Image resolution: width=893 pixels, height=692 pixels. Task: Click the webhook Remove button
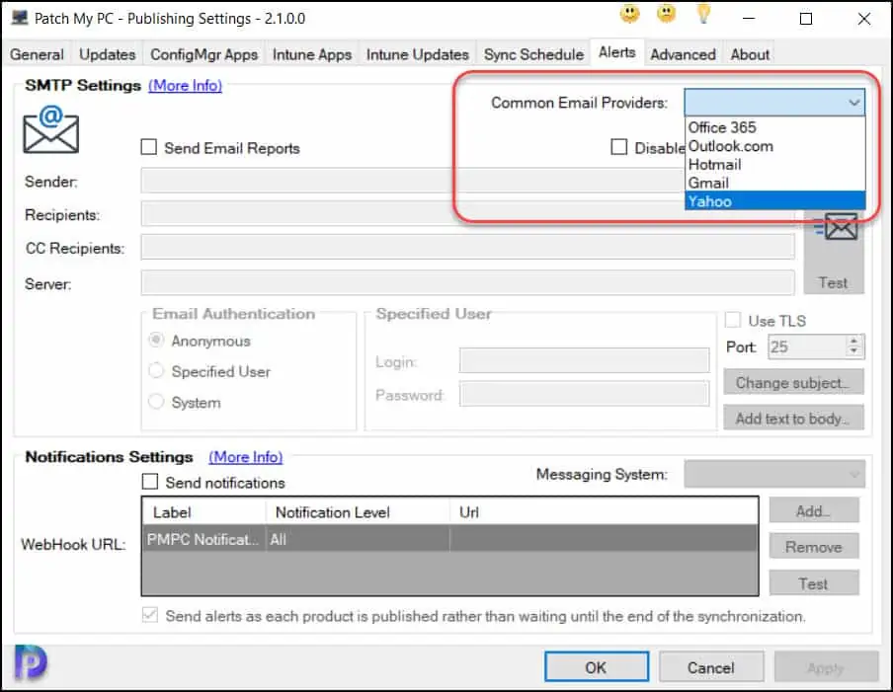click(813, 547)
